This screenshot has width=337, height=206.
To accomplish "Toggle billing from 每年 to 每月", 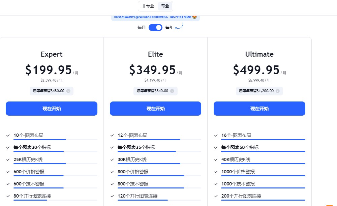I will coord(155,27).
